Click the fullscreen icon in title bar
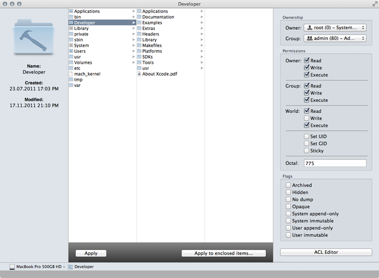The height and width of the screenshot is (278, 379). click(374, 4)
